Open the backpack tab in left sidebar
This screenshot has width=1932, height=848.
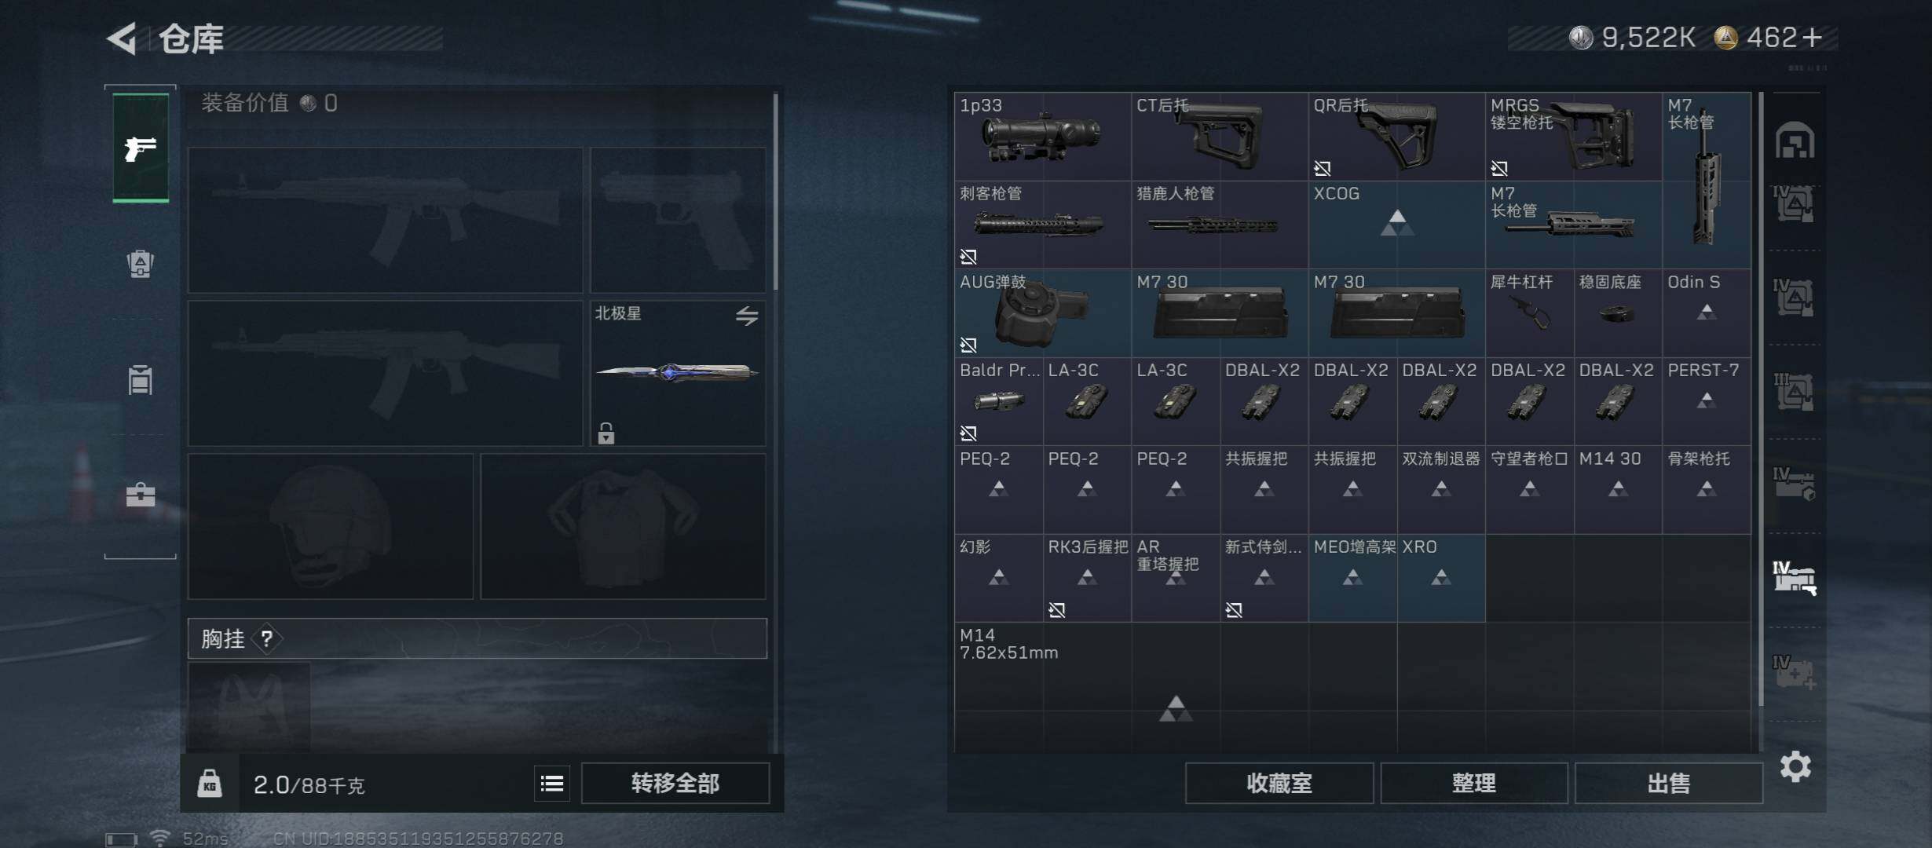click(x=141, y=264)
